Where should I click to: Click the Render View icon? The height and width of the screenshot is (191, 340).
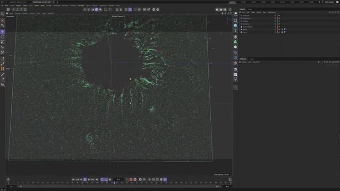(x=217, y=10)
